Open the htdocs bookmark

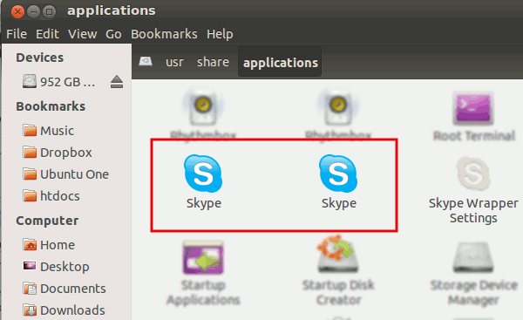pos(59,196)
